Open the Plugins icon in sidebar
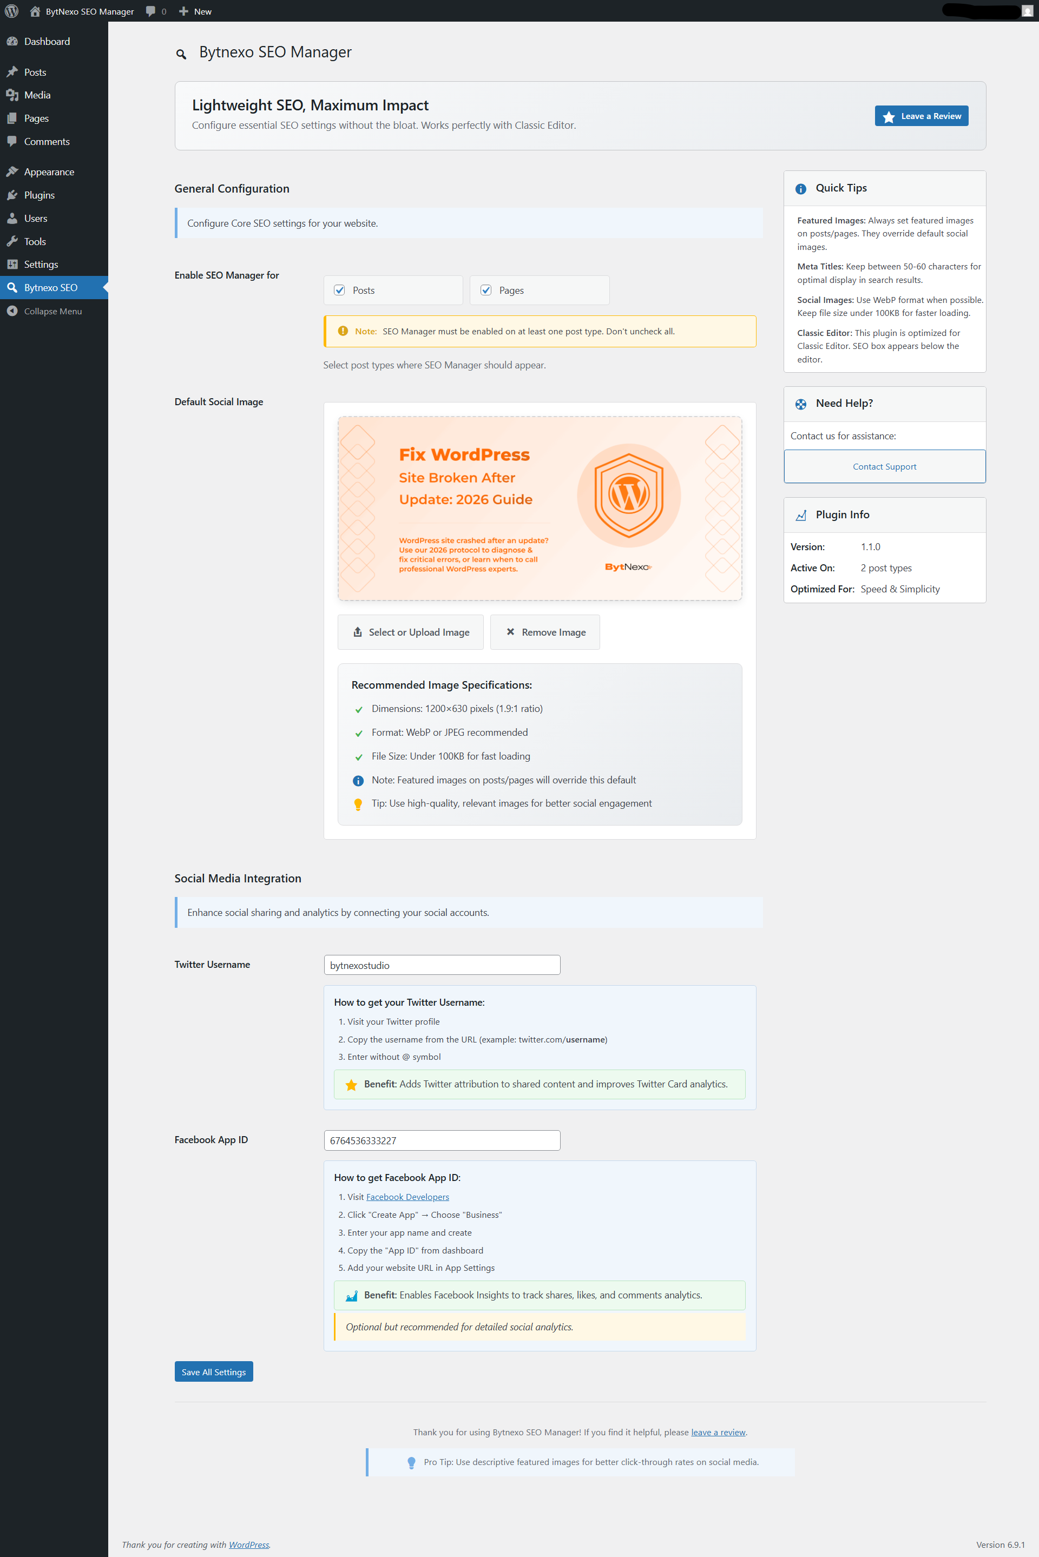Image resolution: width=1039 pixels, height=1557 pixels. 13,195
